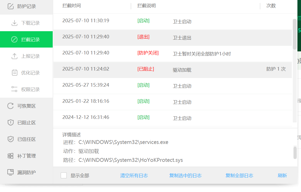The image size is (301, 192).
Task: Click the 下载记录 download arrow icon
Action: click(14, 23)
